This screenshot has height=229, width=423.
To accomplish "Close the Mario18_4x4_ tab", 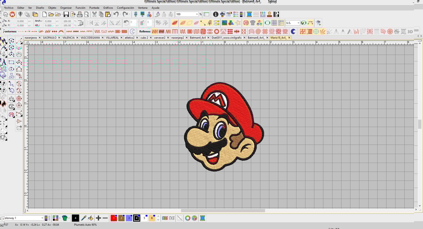I will pos(289,38).
